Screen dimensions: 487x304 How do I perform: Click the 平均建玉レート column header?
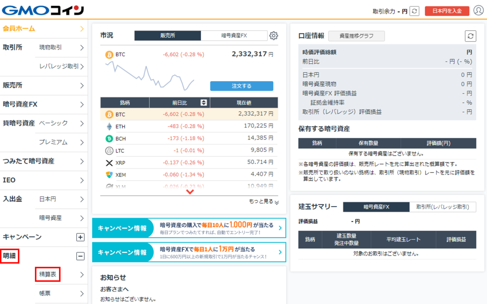[x=403, y=239]
